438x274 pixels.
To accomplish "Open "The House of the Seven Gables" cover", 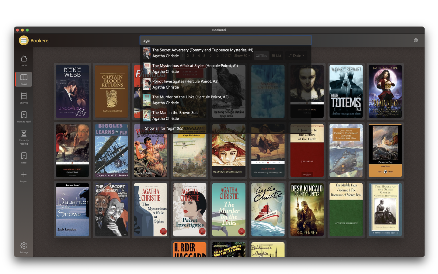I will pyautogui.click(x=385, y=209).
